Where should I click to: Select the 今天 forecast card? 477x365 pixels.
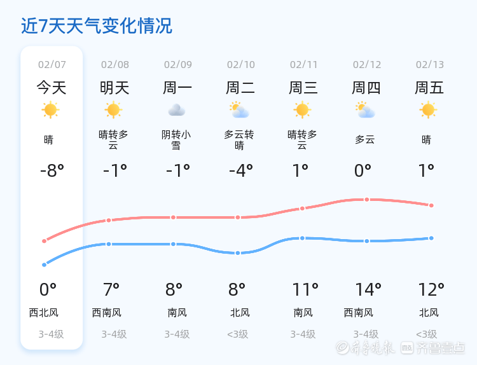coord(52,197)
